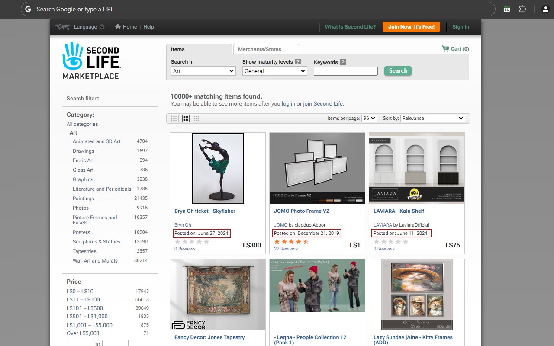Click the world map Language icon
The height and width of the screenshot is (346, 554).
pos(62,27)
